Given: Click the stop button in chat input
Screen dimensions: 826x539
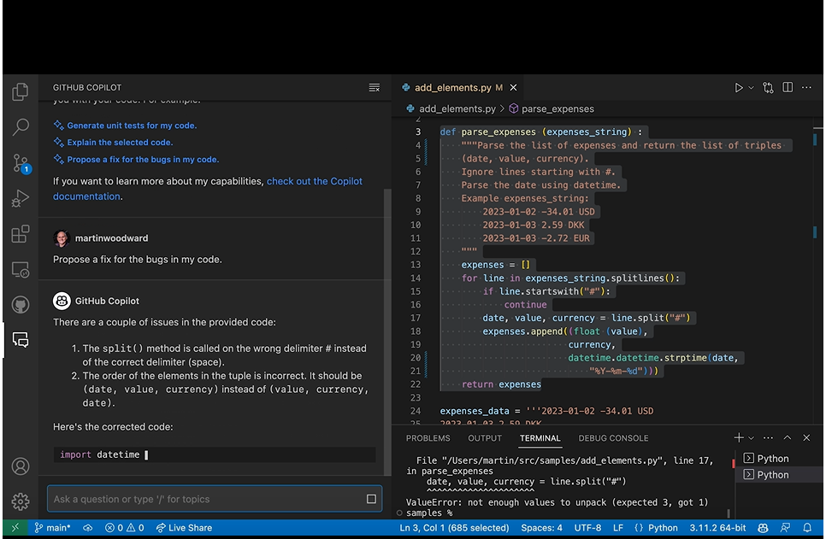Looking at the screenshot, I should pyautogui.click(x=371, y=499).
